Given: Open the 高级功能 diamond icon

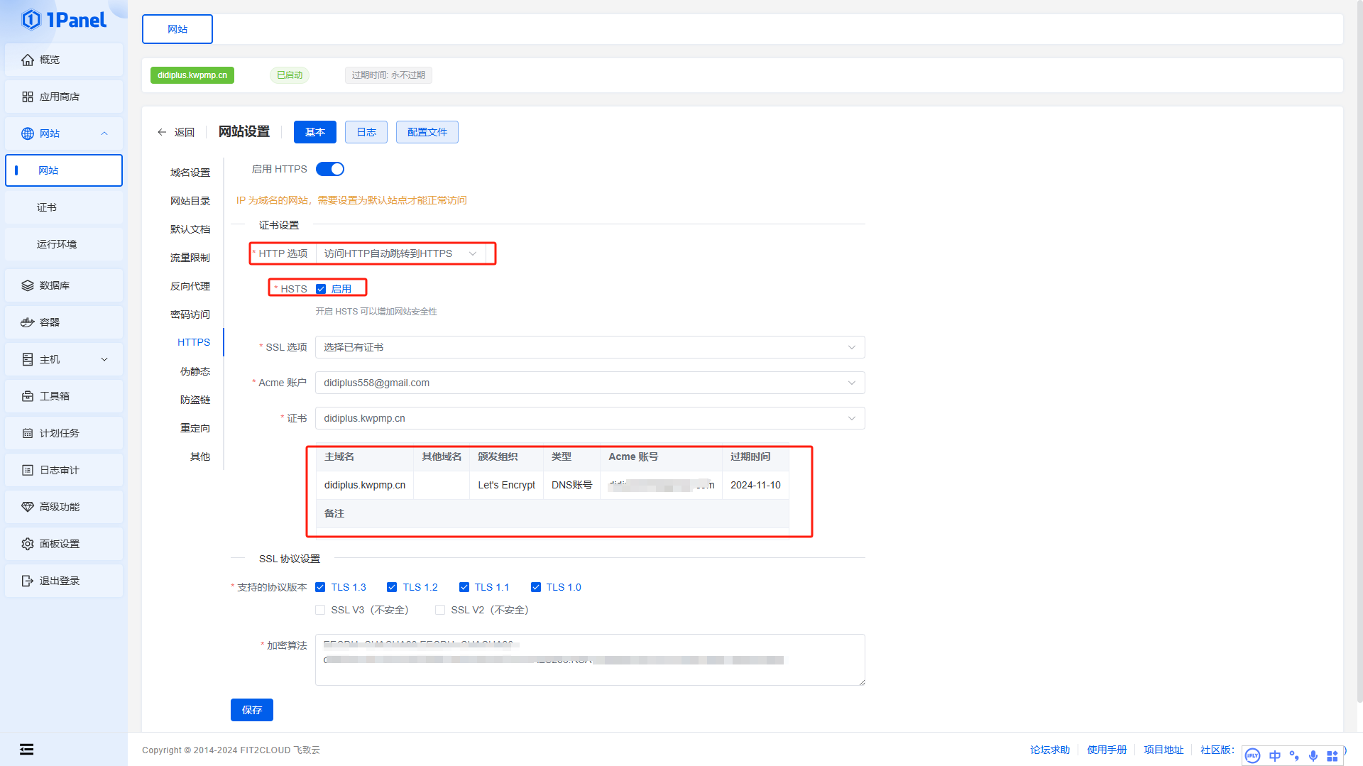Looking at the screenshot, I should pyautogui.click(x=28, y=507).
